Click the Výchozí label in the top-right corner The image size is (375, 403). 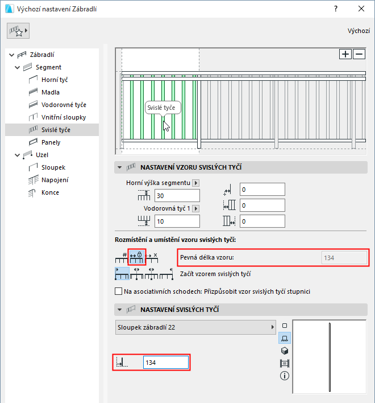click(x=359, y=31)
